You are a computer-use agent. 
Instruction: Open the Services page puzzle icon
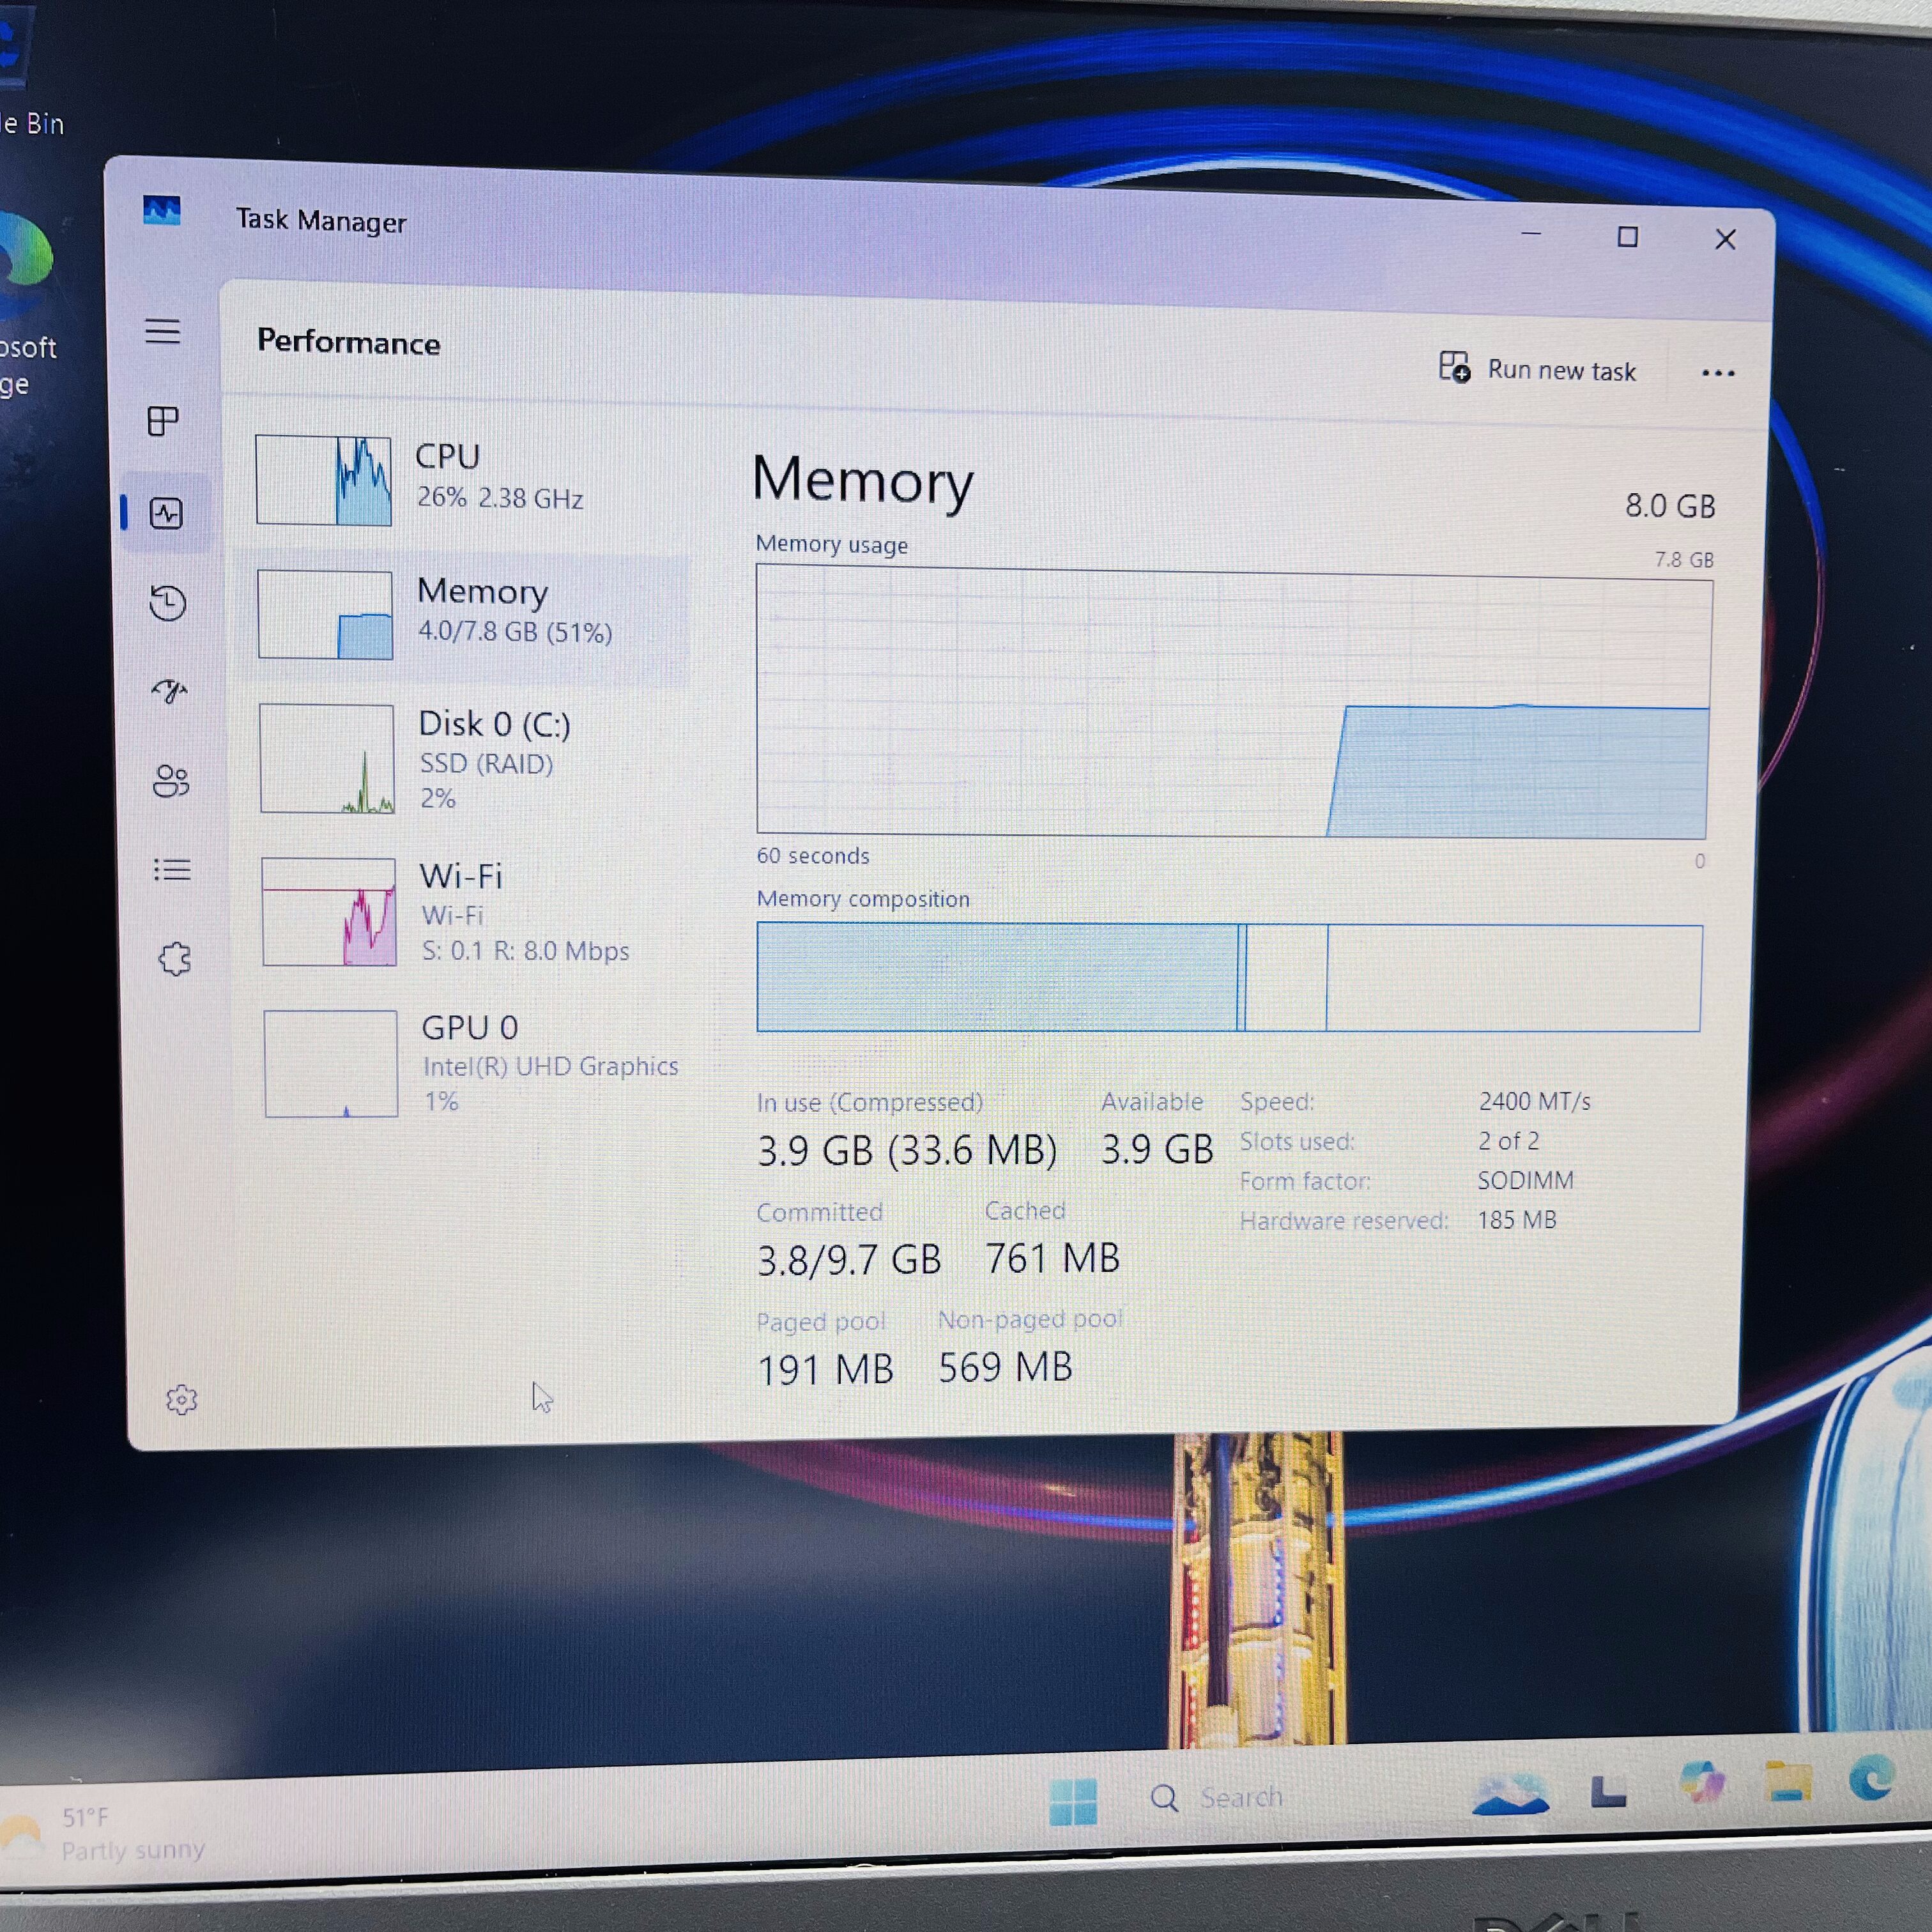[x=175, y=959]
